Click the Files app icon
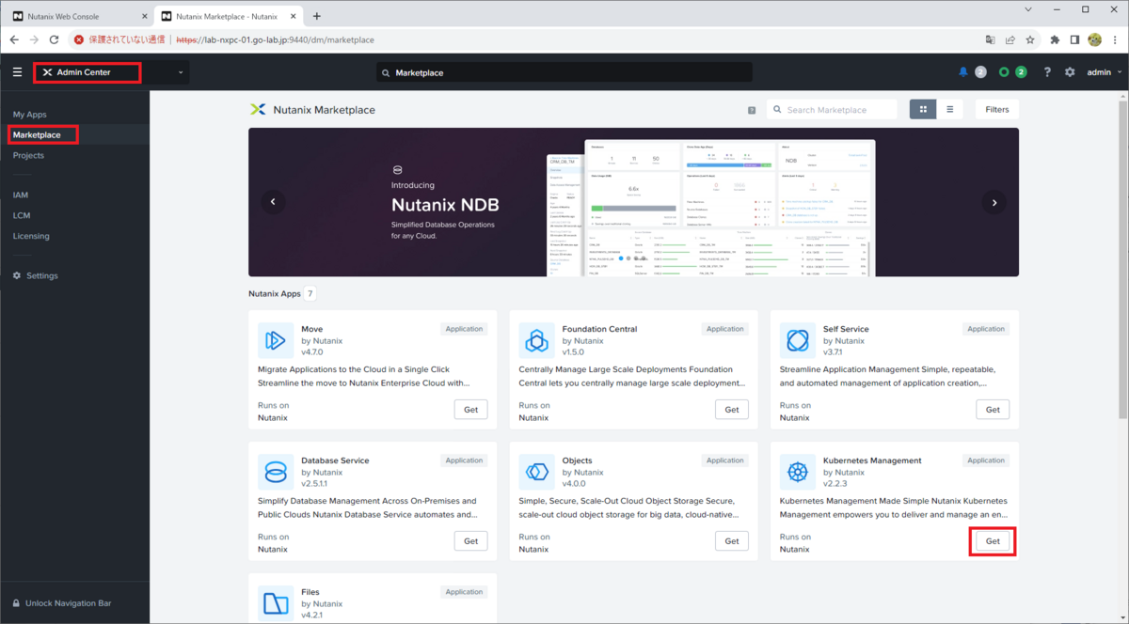The height and width of the screenshot is (624, 1129). tap(276, 603)
